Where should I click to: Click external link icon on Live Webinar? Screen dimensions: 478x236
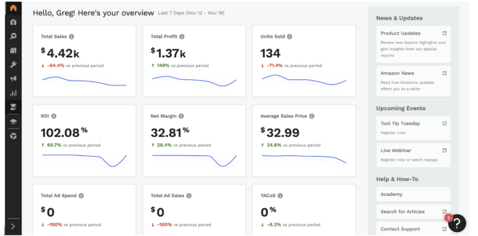click(x=444, y=150)
